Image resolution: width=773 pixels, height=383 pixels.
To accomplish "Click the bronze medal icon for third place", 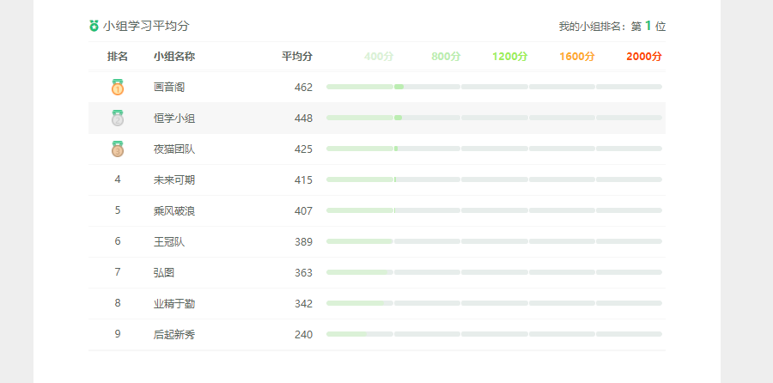I will click(118, 149).
